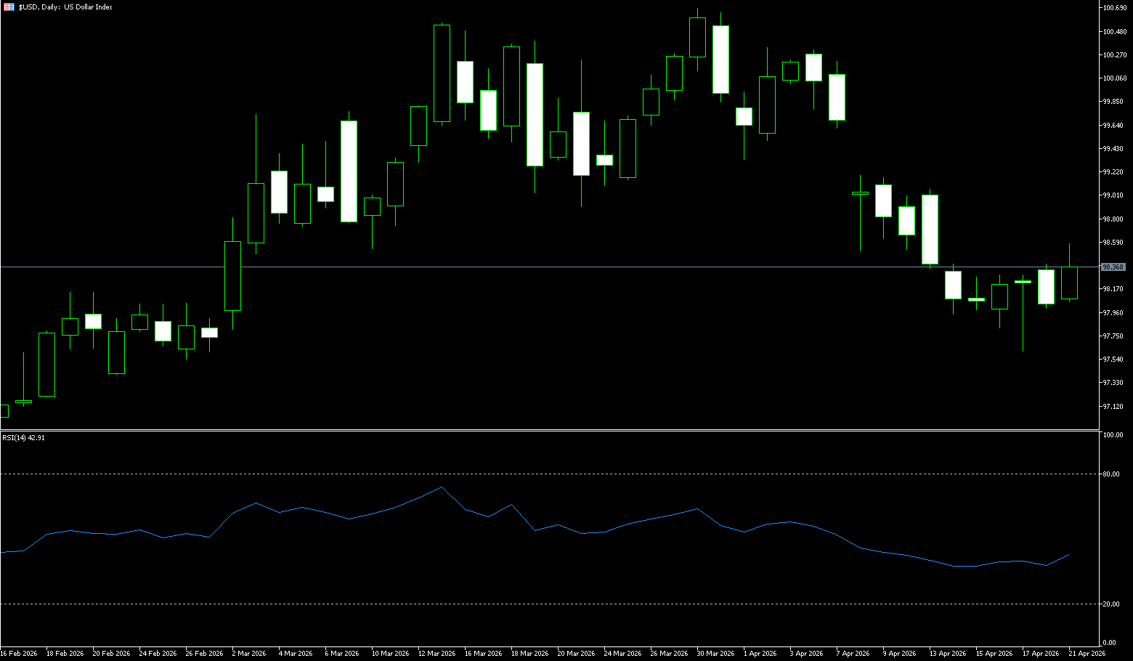
Task: Click the RSI 100.00 scale label
Action: point(1112,435)
